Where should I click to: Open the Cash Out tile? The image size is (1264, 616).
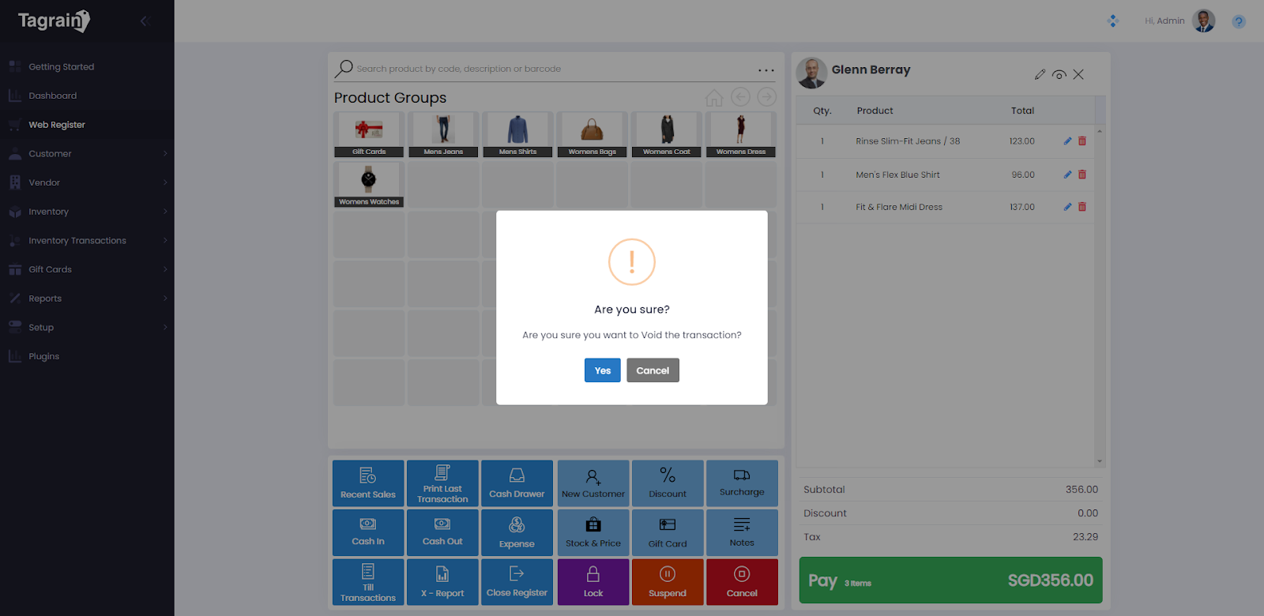click(x=442, y=532)
